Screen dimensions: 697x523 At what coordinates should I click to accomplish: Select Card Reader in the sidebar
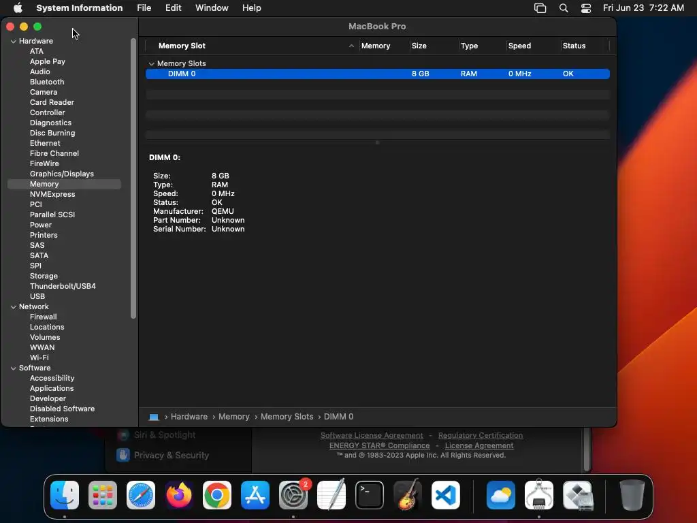point(52,102)
